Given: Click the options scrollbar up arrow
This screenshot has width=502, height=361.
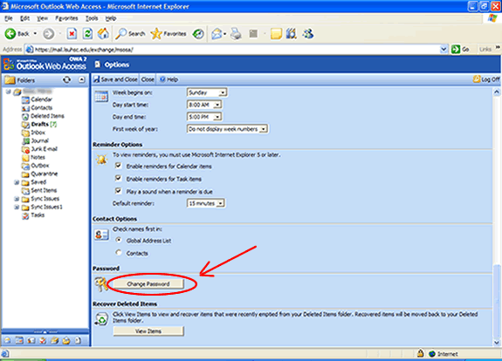Looking at the screenshot, I should click(497, 92).
